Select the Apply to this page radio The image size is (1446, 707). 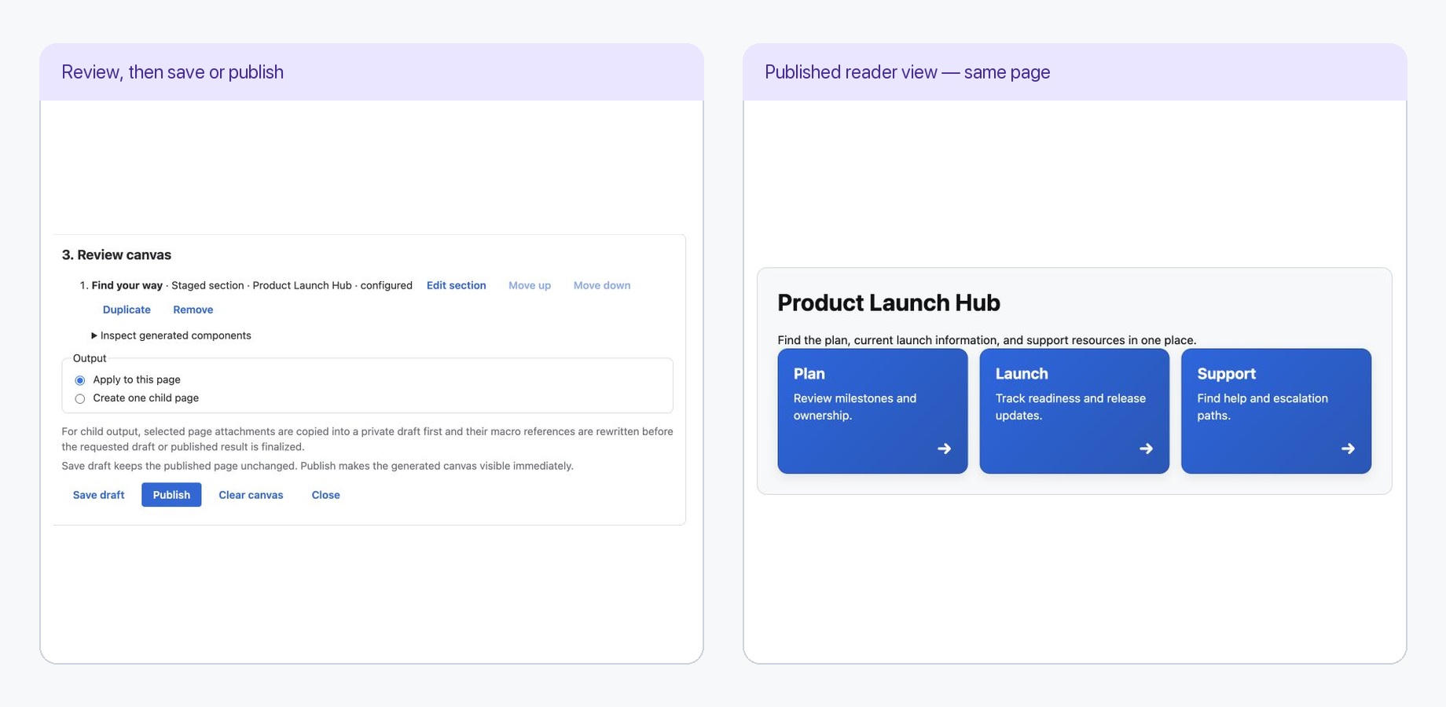(79, 380)
